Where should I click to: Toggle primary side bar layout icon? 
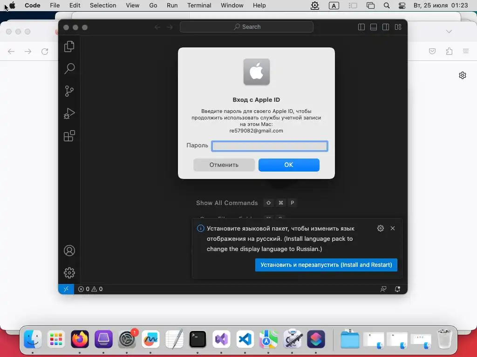click(x=361, y=27)
